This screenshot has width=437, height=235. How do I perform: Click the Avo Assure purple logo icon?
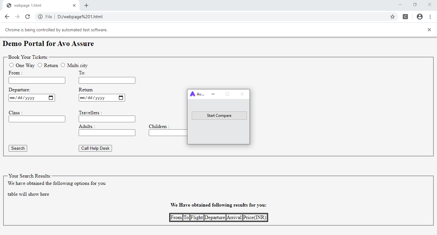(x=192, y=94)
